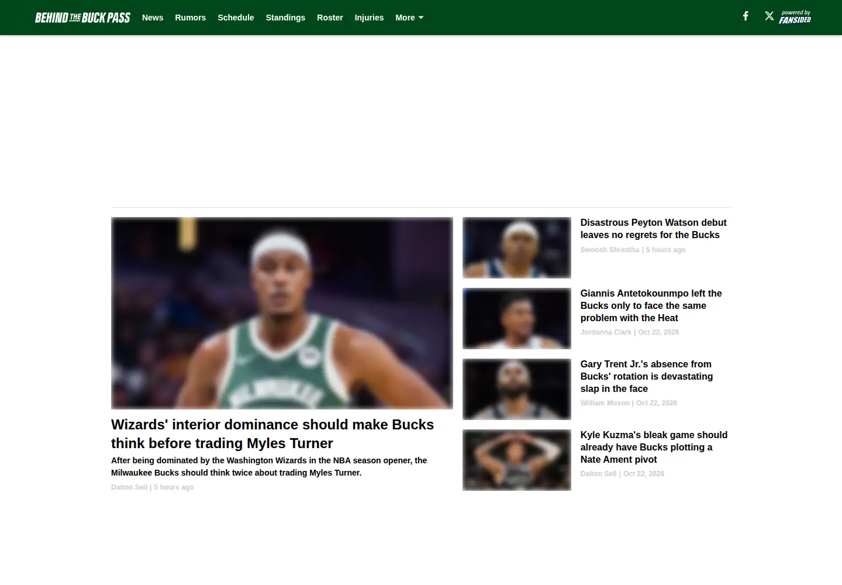The image size is (842, 585).
Task: Click the featured article summary about Washington Wizards
Action: pyautogui.click(x=269, y=467)
